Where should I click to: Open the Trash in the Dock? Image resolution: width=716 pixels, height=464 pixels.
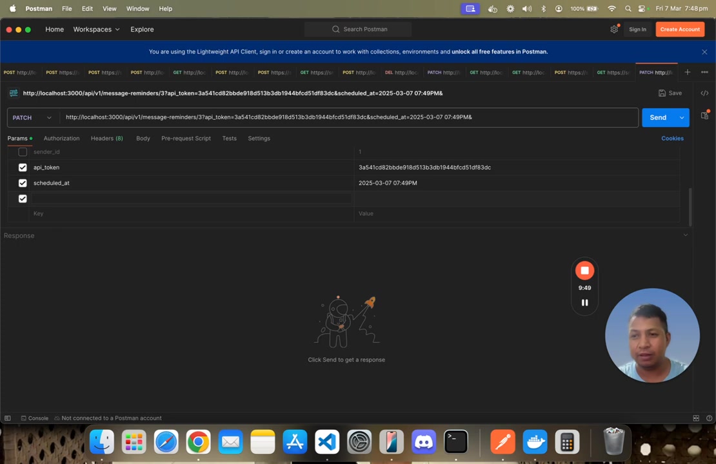(x=613, y=441)
